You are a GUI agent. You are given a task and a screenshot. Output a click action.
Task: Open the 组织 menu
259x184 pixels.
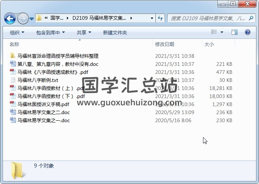(x=17, y=33)
